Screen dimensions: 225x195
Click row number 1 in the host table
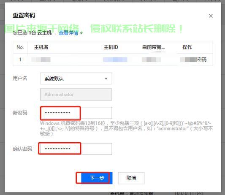tap(20, 60)
